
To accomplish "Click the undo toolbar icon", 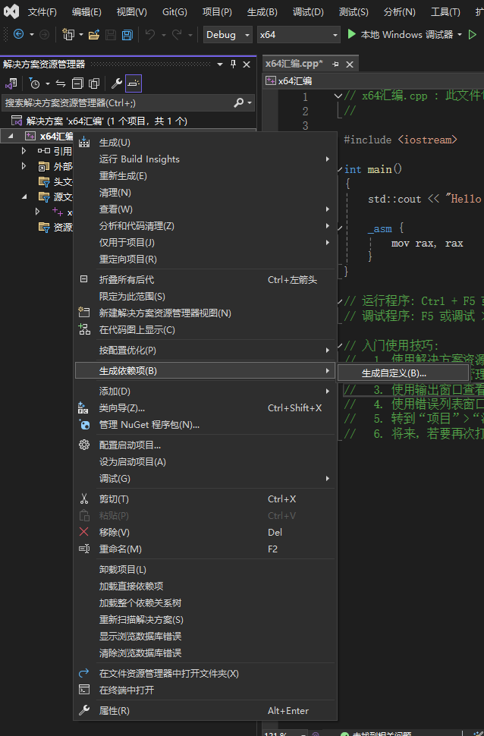I will click(150, 34).
